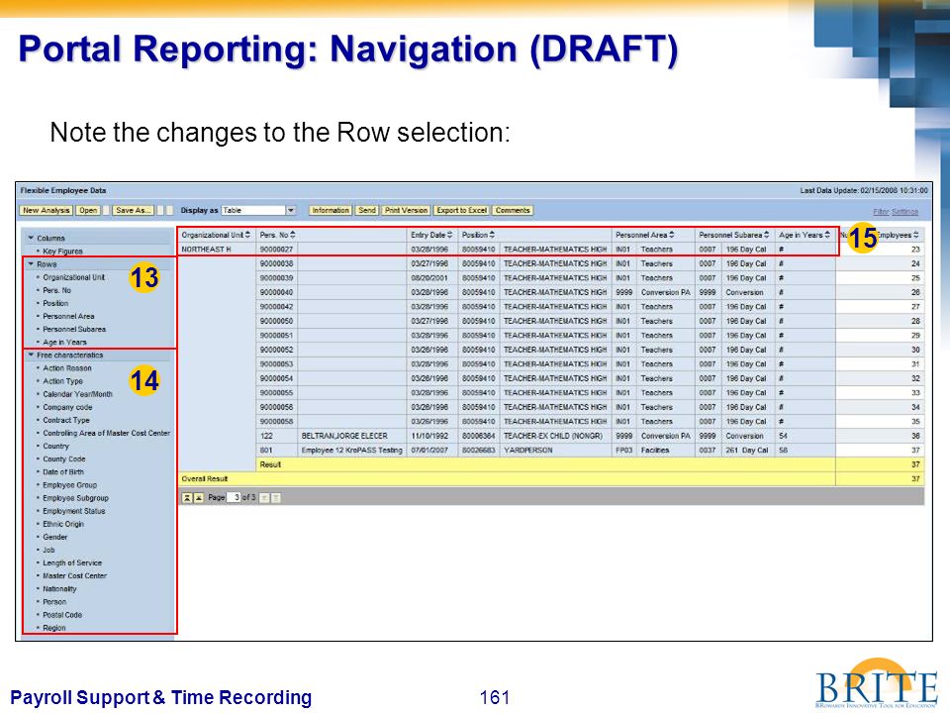The image size is (950, 713).
Task: Select Personnel Subarea in Rows list
Action: [x=74, y=329]
